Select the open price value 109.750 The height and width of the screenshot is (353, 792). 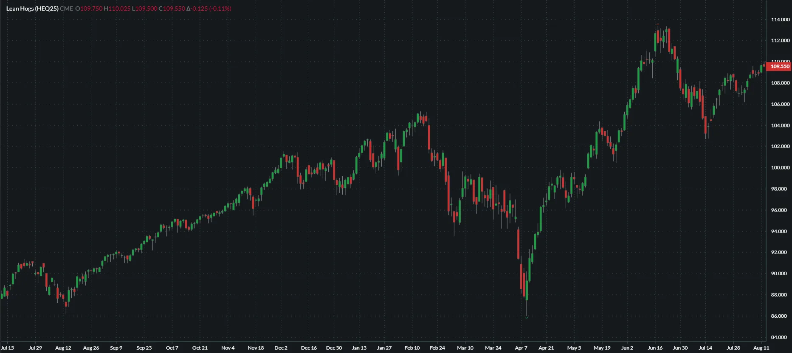pos(91,8)
